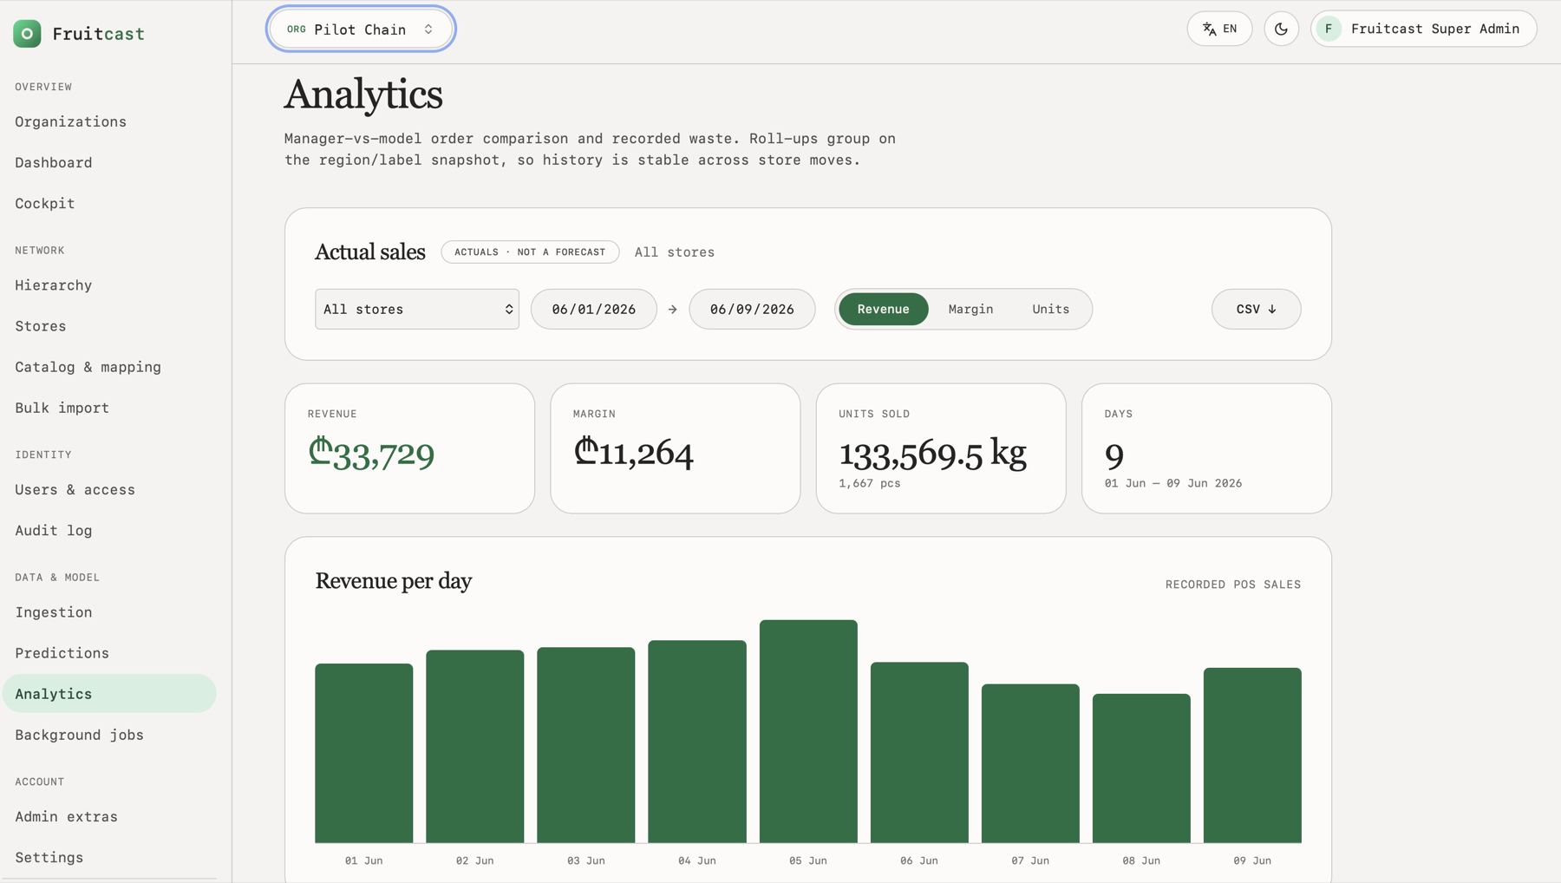This screenshot has height=883, width=1561.
Task: Click the user avatar letter F
Action: click(1329, 29)
